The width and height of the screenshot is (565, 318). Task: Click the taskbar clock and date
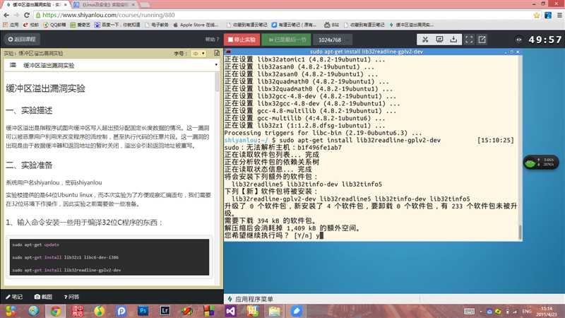(x=547, y=311)
